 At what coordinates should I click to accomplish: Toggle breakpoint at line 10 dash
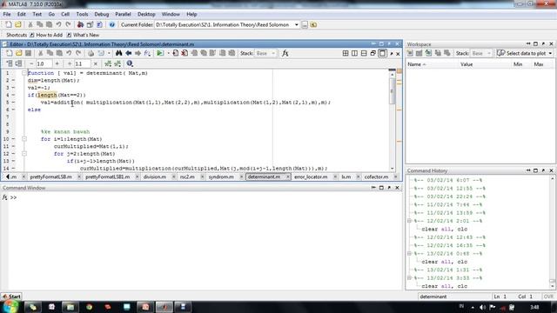click(14, 139)
